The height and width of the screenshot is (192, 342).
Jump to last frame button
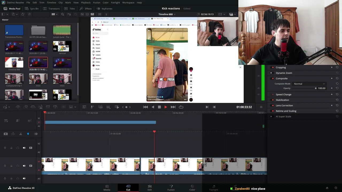point(173,107)
